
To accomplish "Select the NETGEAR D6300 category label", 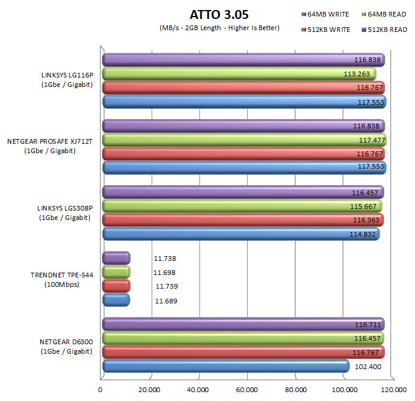I will [66, 347].
